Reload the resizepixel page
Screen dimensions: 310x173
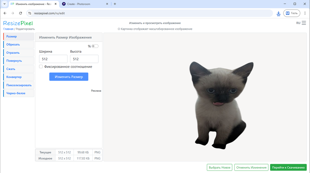[x=21, y=13]
